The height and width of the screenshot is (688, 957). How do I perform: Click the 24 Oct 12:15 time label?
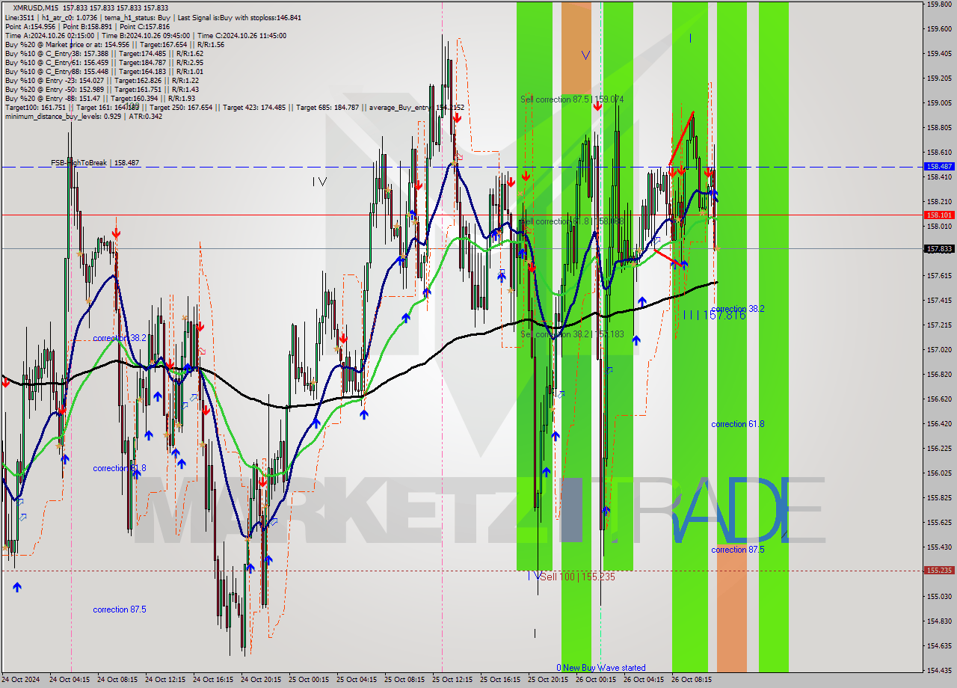165,680
